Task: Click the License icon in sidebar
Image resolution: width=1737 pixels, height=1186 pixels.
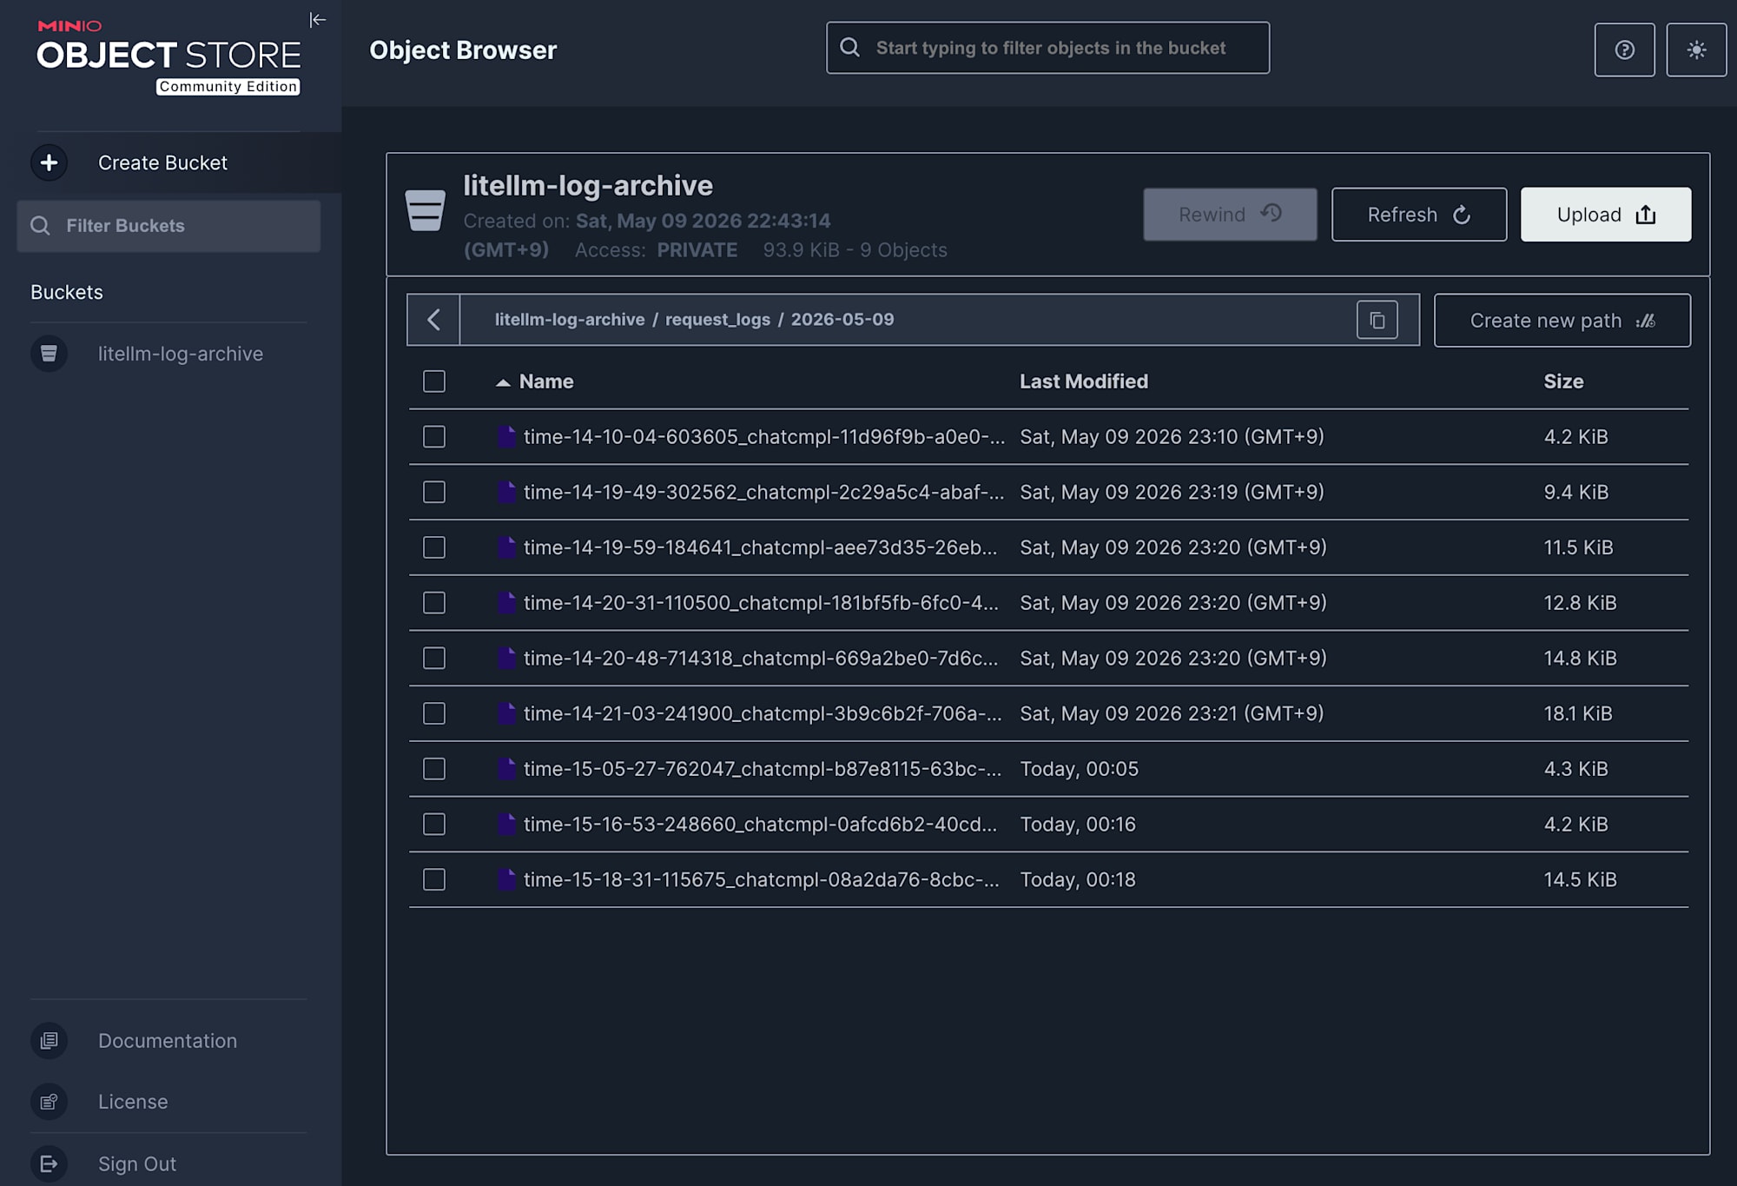Action: pyautogui.click(x=50, y=1102)
